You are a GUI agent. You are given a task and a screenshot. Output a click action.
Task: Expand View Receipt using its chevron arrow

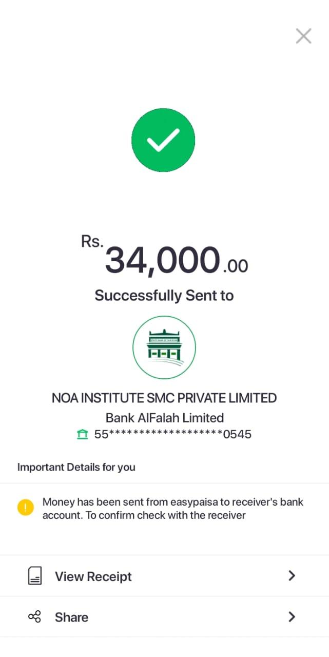point(292,576)
